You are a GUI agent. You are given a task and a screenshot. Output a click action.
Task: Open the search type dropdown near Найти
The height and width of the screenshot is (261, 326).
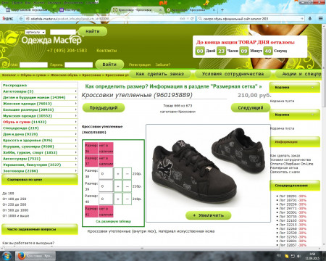pyautogui.click(x=35, y=32)
